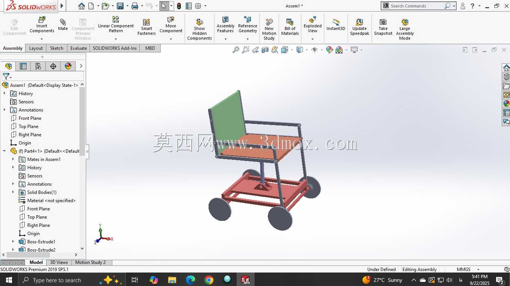Click Zoom to Area icon

[245, 50]
